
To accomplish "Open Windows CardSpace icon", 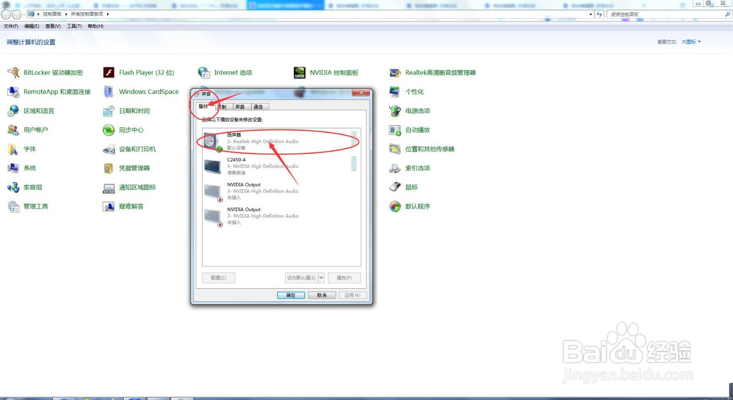I will click(x=109, y=92).
